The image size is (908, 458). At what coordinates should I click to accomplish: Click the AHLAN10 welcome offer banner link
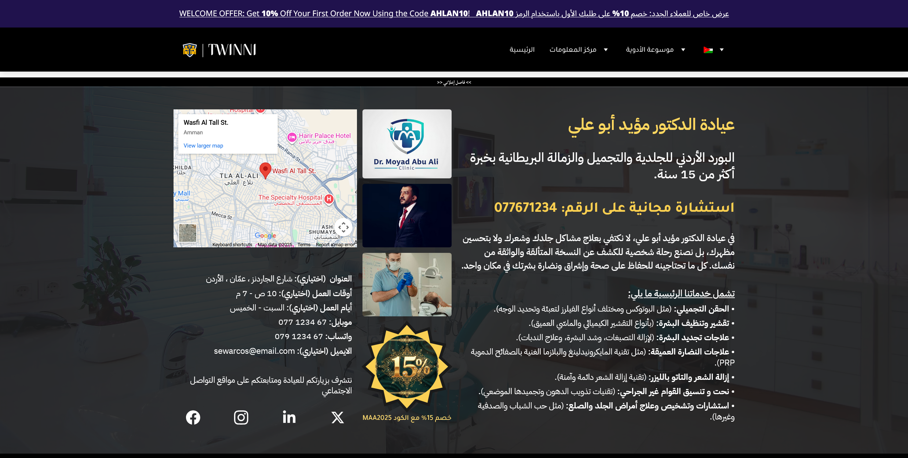coord(454,14)
